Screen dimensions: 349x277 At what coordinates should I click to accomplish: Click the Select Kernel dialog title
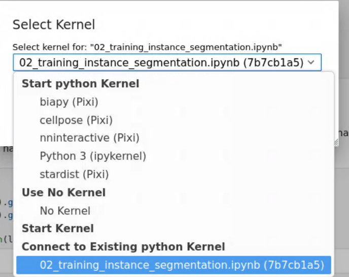pyautogui.click(x=54, y=24)
